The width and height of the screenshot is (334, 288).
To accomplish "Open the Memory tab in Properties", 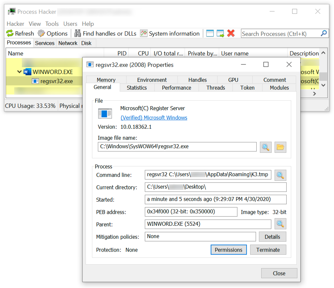I will coord(106,80).
